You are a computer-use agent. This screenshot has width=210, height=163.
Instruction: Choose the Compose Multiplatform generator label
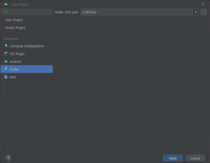27,46
